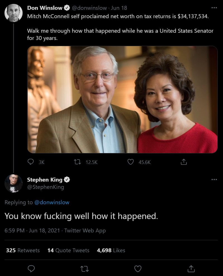Reply to Stephen King's tweet
This screenshot has height=276, width=223.
click(x=32, y=268)
